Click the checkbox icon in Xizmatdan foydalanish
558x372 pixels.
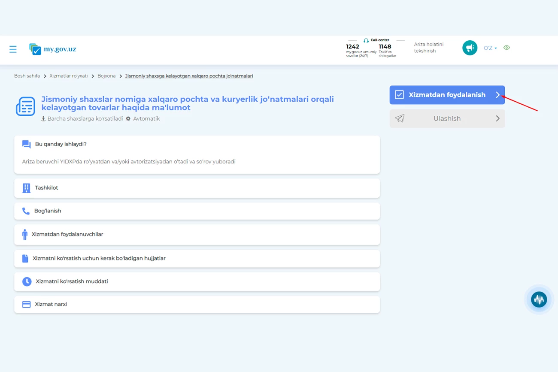pos(399,95)
